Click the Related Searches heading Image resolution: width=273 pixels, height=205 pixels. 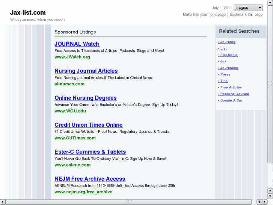[x=239, y=31]
